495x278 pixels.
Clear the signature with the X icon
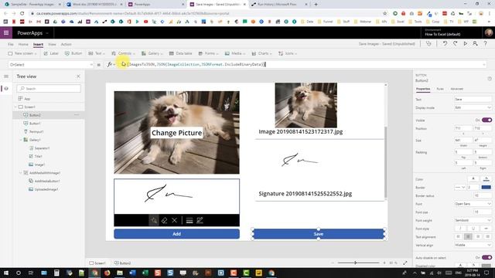click(x=174, y=220)
